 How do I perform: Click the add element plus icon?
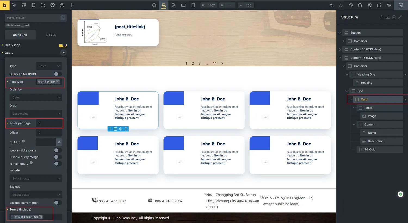point(72,5)
